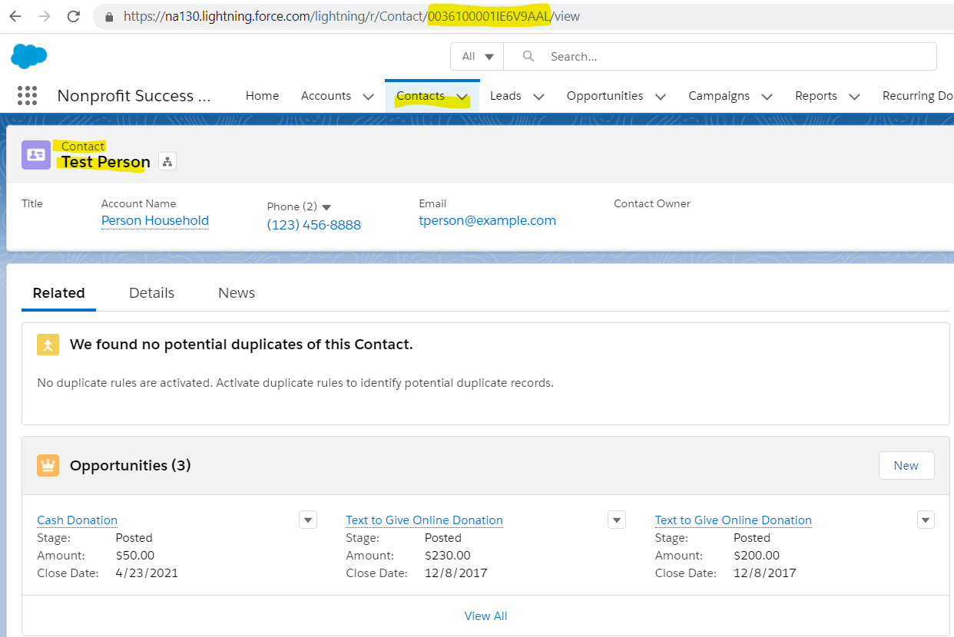Expand the Accounts tab chevron
Screen dimensions: 954x637
[368, 97]
